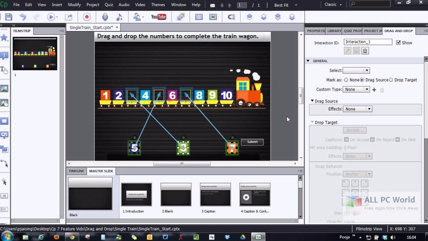Viewport: 428px width, 241px height.
Task: Select the Smart Shape tool
Action: pyautogui.click(x=4, y=38)
